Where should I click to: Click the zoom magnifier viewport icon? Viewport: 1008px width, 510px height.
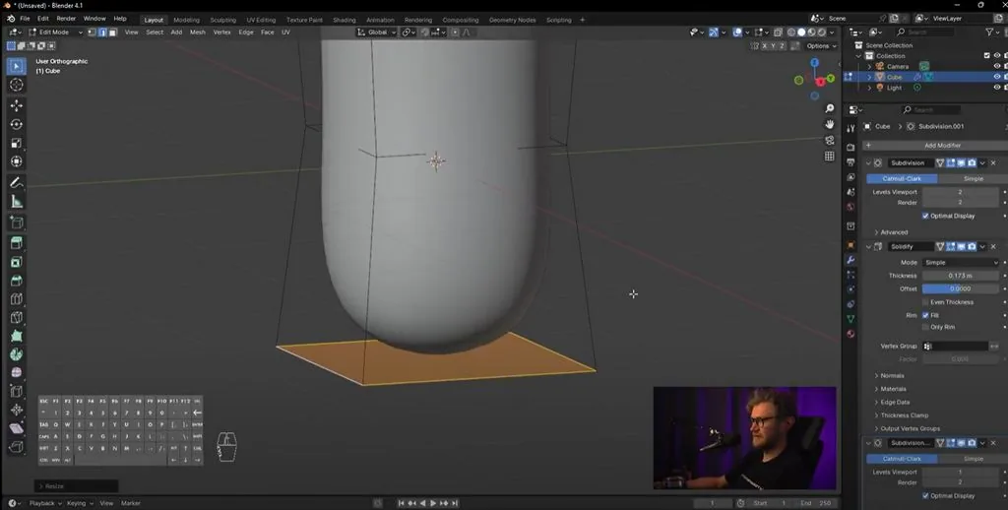pyautogui.click(x=829, y=108)
